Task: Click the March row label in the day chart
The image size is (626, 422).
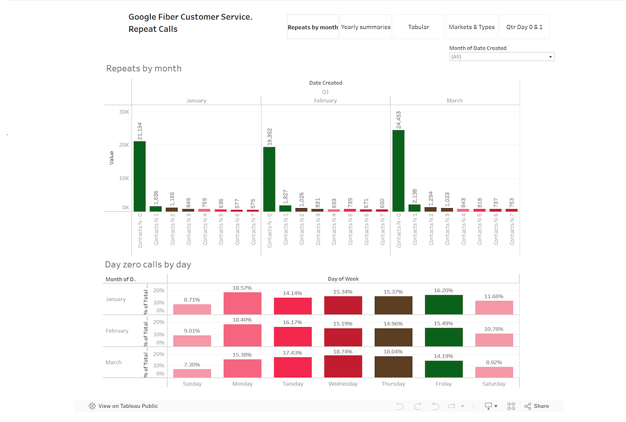Action: point(113,362)
